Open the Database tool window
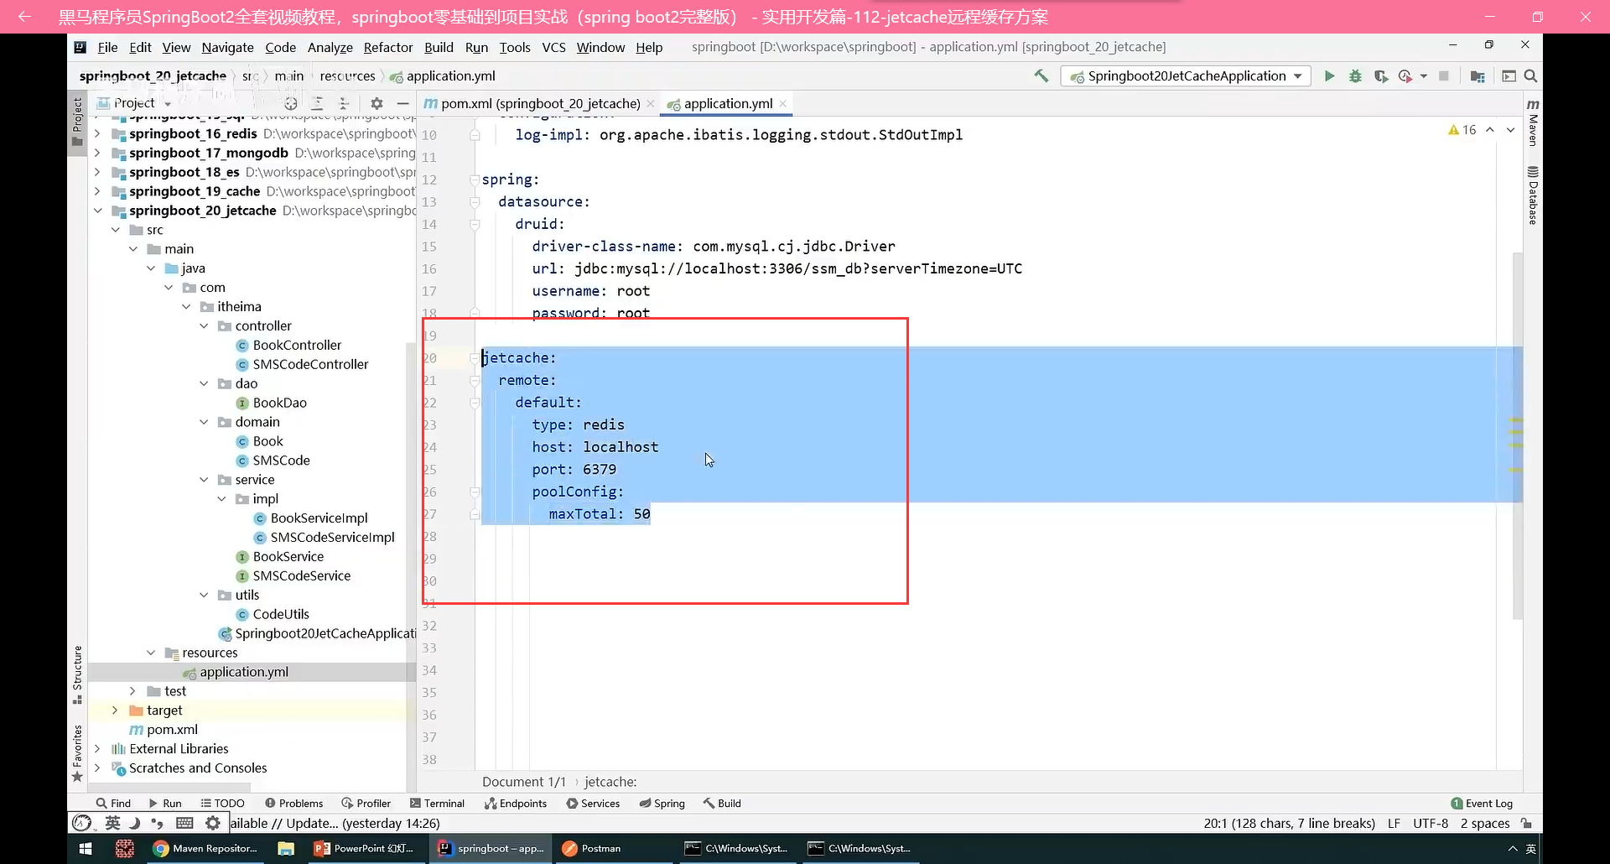This screenshot has width=1610, height=864. [1533, 195]
